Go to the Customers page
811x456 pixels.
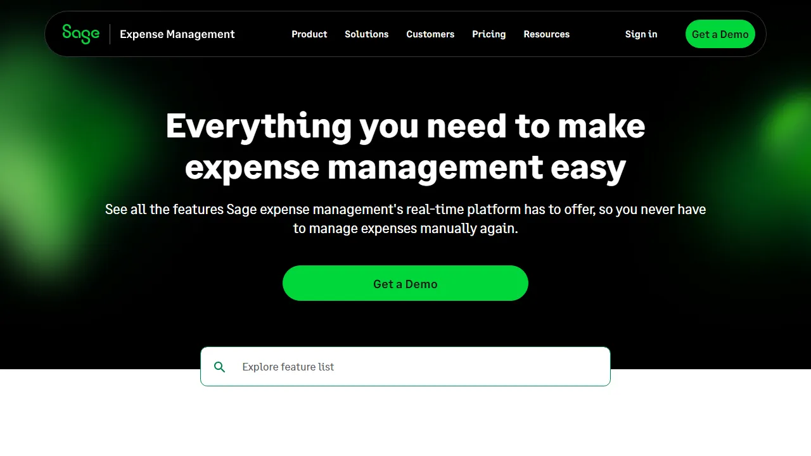tap(430, 34)
